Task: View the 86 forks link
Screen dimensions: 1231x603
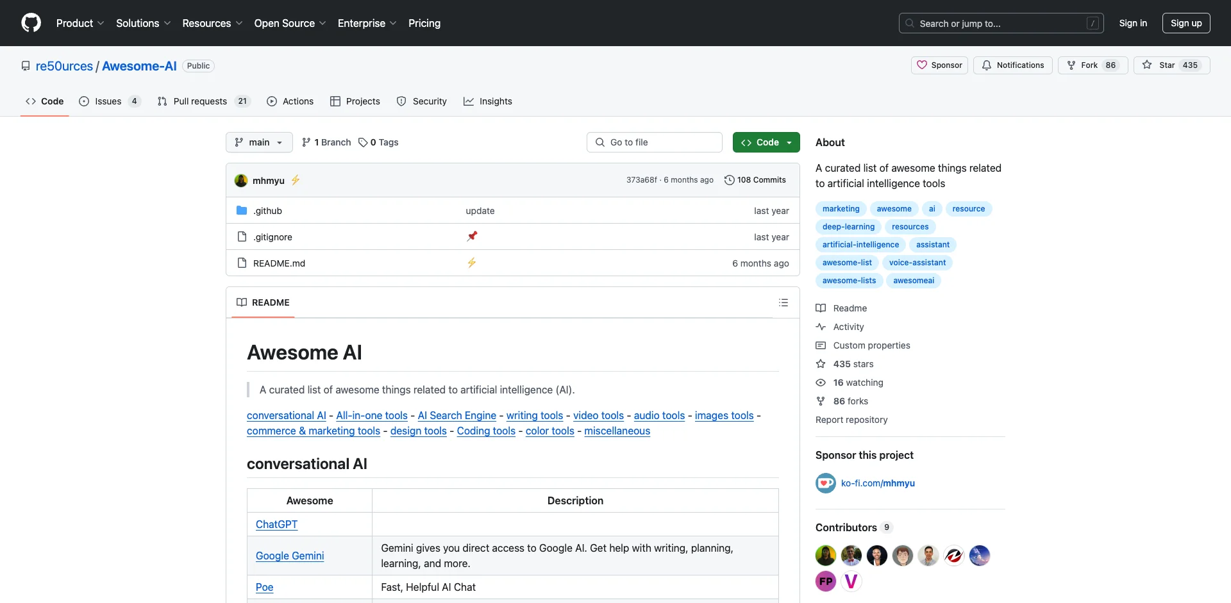Action: (x=842, y=401)
